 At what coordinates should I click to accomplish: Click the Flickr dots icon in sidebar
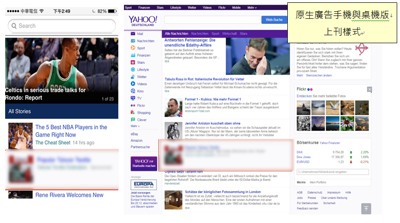click(133, 105)
